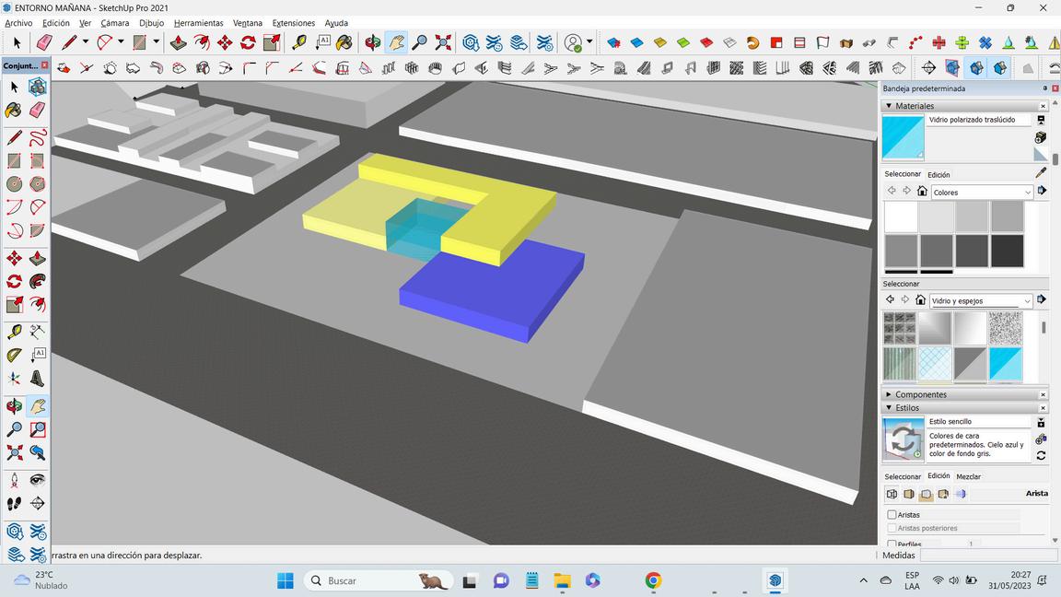
Task: Click update style with changes icon
Action: pyautogui.click(x=1042, y=455)
